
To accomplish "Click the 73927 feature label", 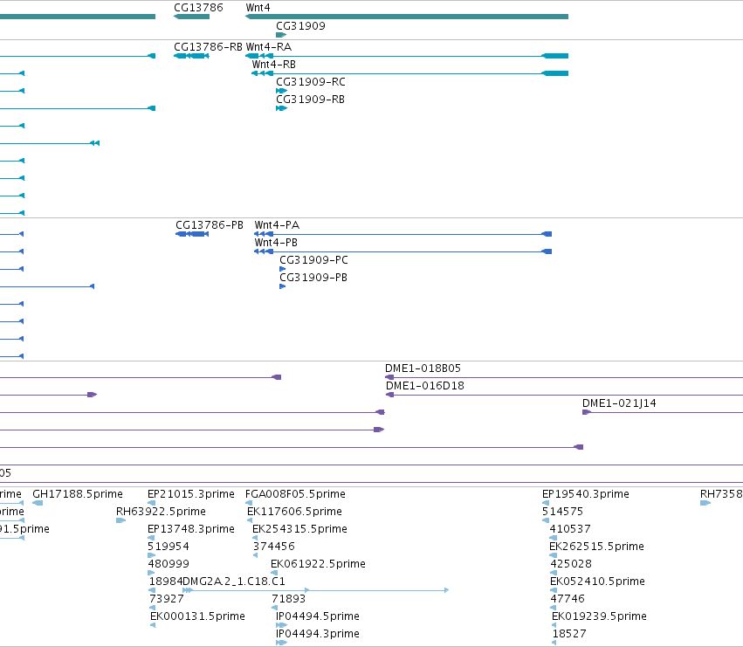I will tap(166, 599).
